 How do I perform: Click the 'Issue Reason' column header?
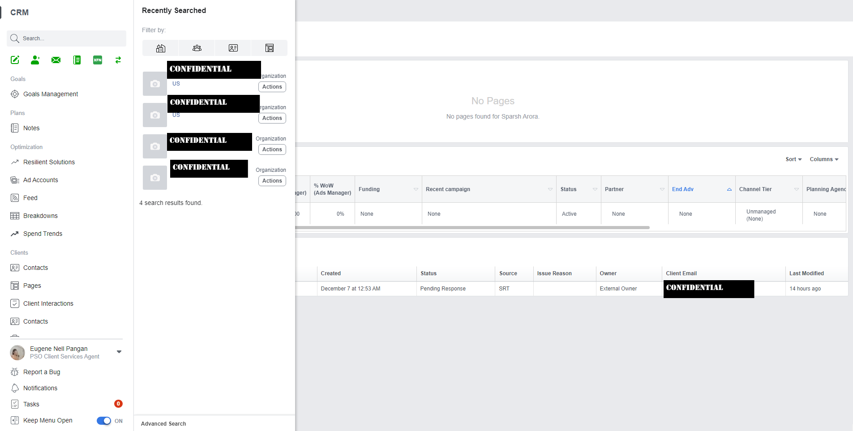pos(554,273)
